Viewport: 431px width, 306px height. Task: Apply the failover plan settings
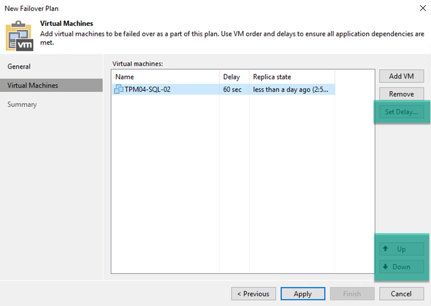point(303,294)
